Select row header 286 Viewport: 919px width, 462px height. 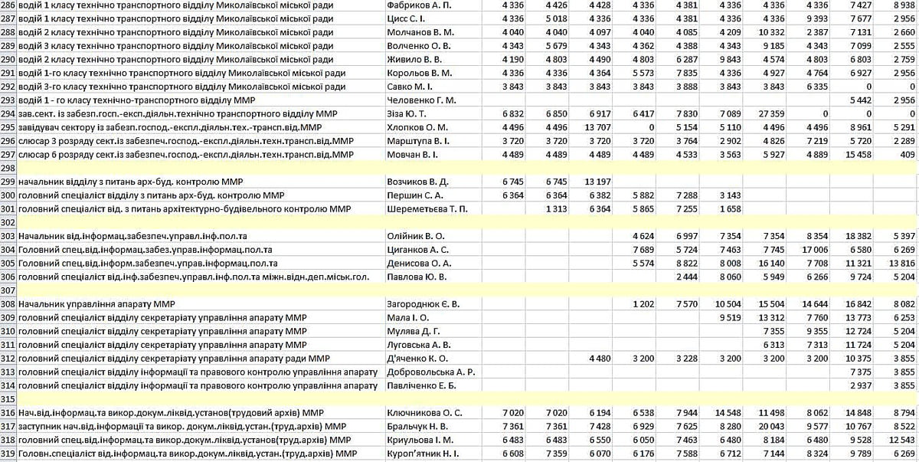click(x=8, y=5)
